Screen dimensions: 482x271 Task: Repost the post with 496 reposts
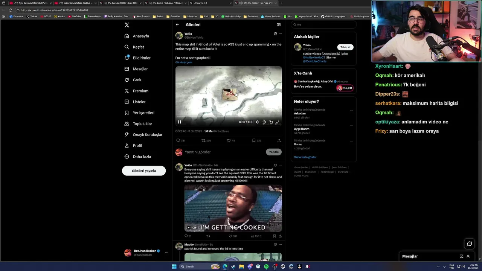(203, 140)
